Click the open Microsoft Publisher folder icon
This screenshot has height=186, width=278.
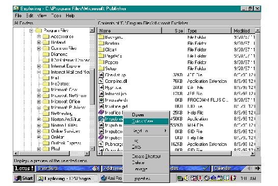46,107
